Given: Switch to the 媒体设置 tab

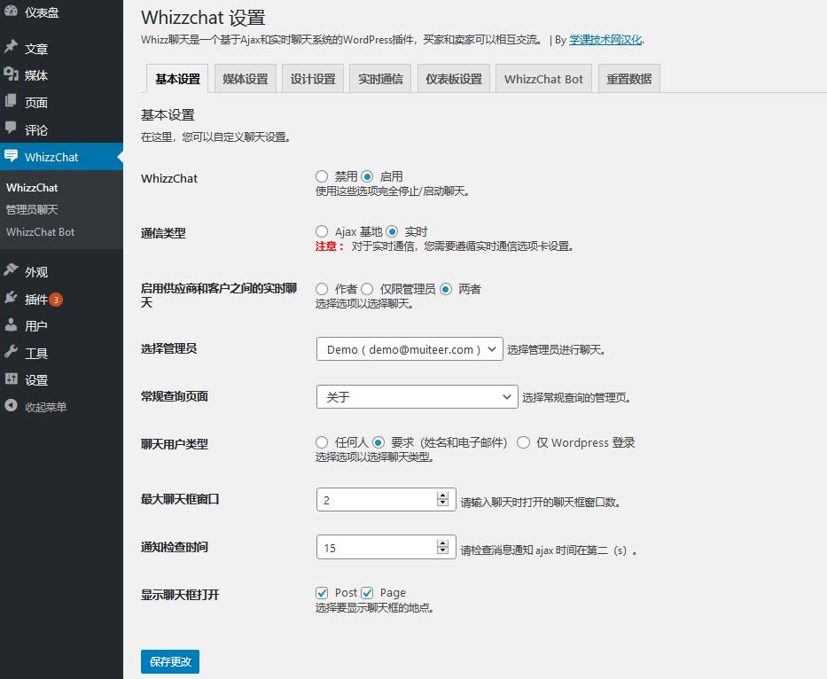Looking at the screenshot, I should 246,79.
